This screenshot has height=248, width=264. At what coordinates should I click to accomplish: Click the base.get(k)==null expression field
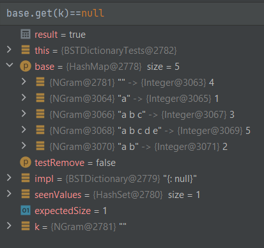[132, 13]
